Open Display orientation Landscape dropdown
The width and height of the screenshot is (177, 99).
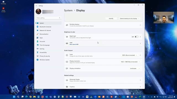point(135,68)
